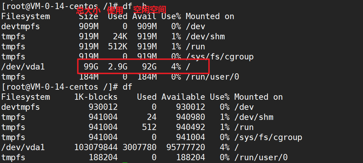363x163 pixels.
Task: Click the /dev/vda1 entry in first table
Action: pos(23,67)
